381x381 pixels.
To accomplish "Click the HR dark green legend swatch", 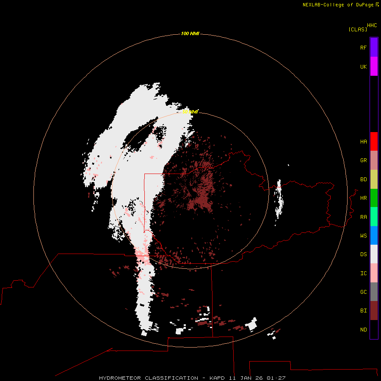I will pos(374,198).
